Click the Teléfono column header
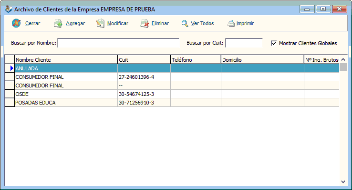 pyautogui.click(x=195, y=60)
